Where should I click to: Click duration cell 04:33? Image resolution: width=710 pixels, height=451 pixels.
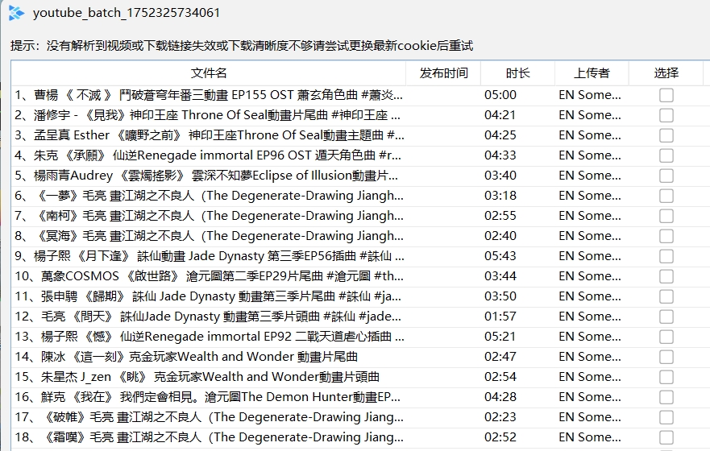(x=500, y=155)
